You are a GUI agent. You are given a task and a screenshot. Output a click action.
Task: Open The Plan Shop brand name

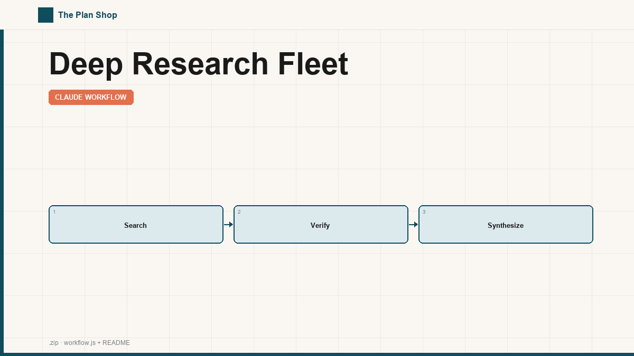click(x=88, y=15)
